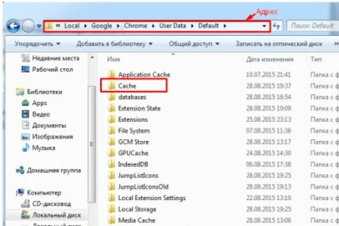Select Local Extension Settings folder icon
The image size is (339, 226).
[112, 198]
